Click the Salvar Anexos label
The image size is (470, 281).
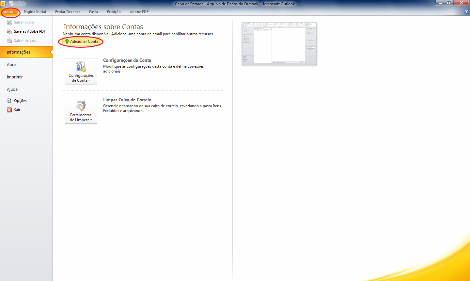click(25, 41)
